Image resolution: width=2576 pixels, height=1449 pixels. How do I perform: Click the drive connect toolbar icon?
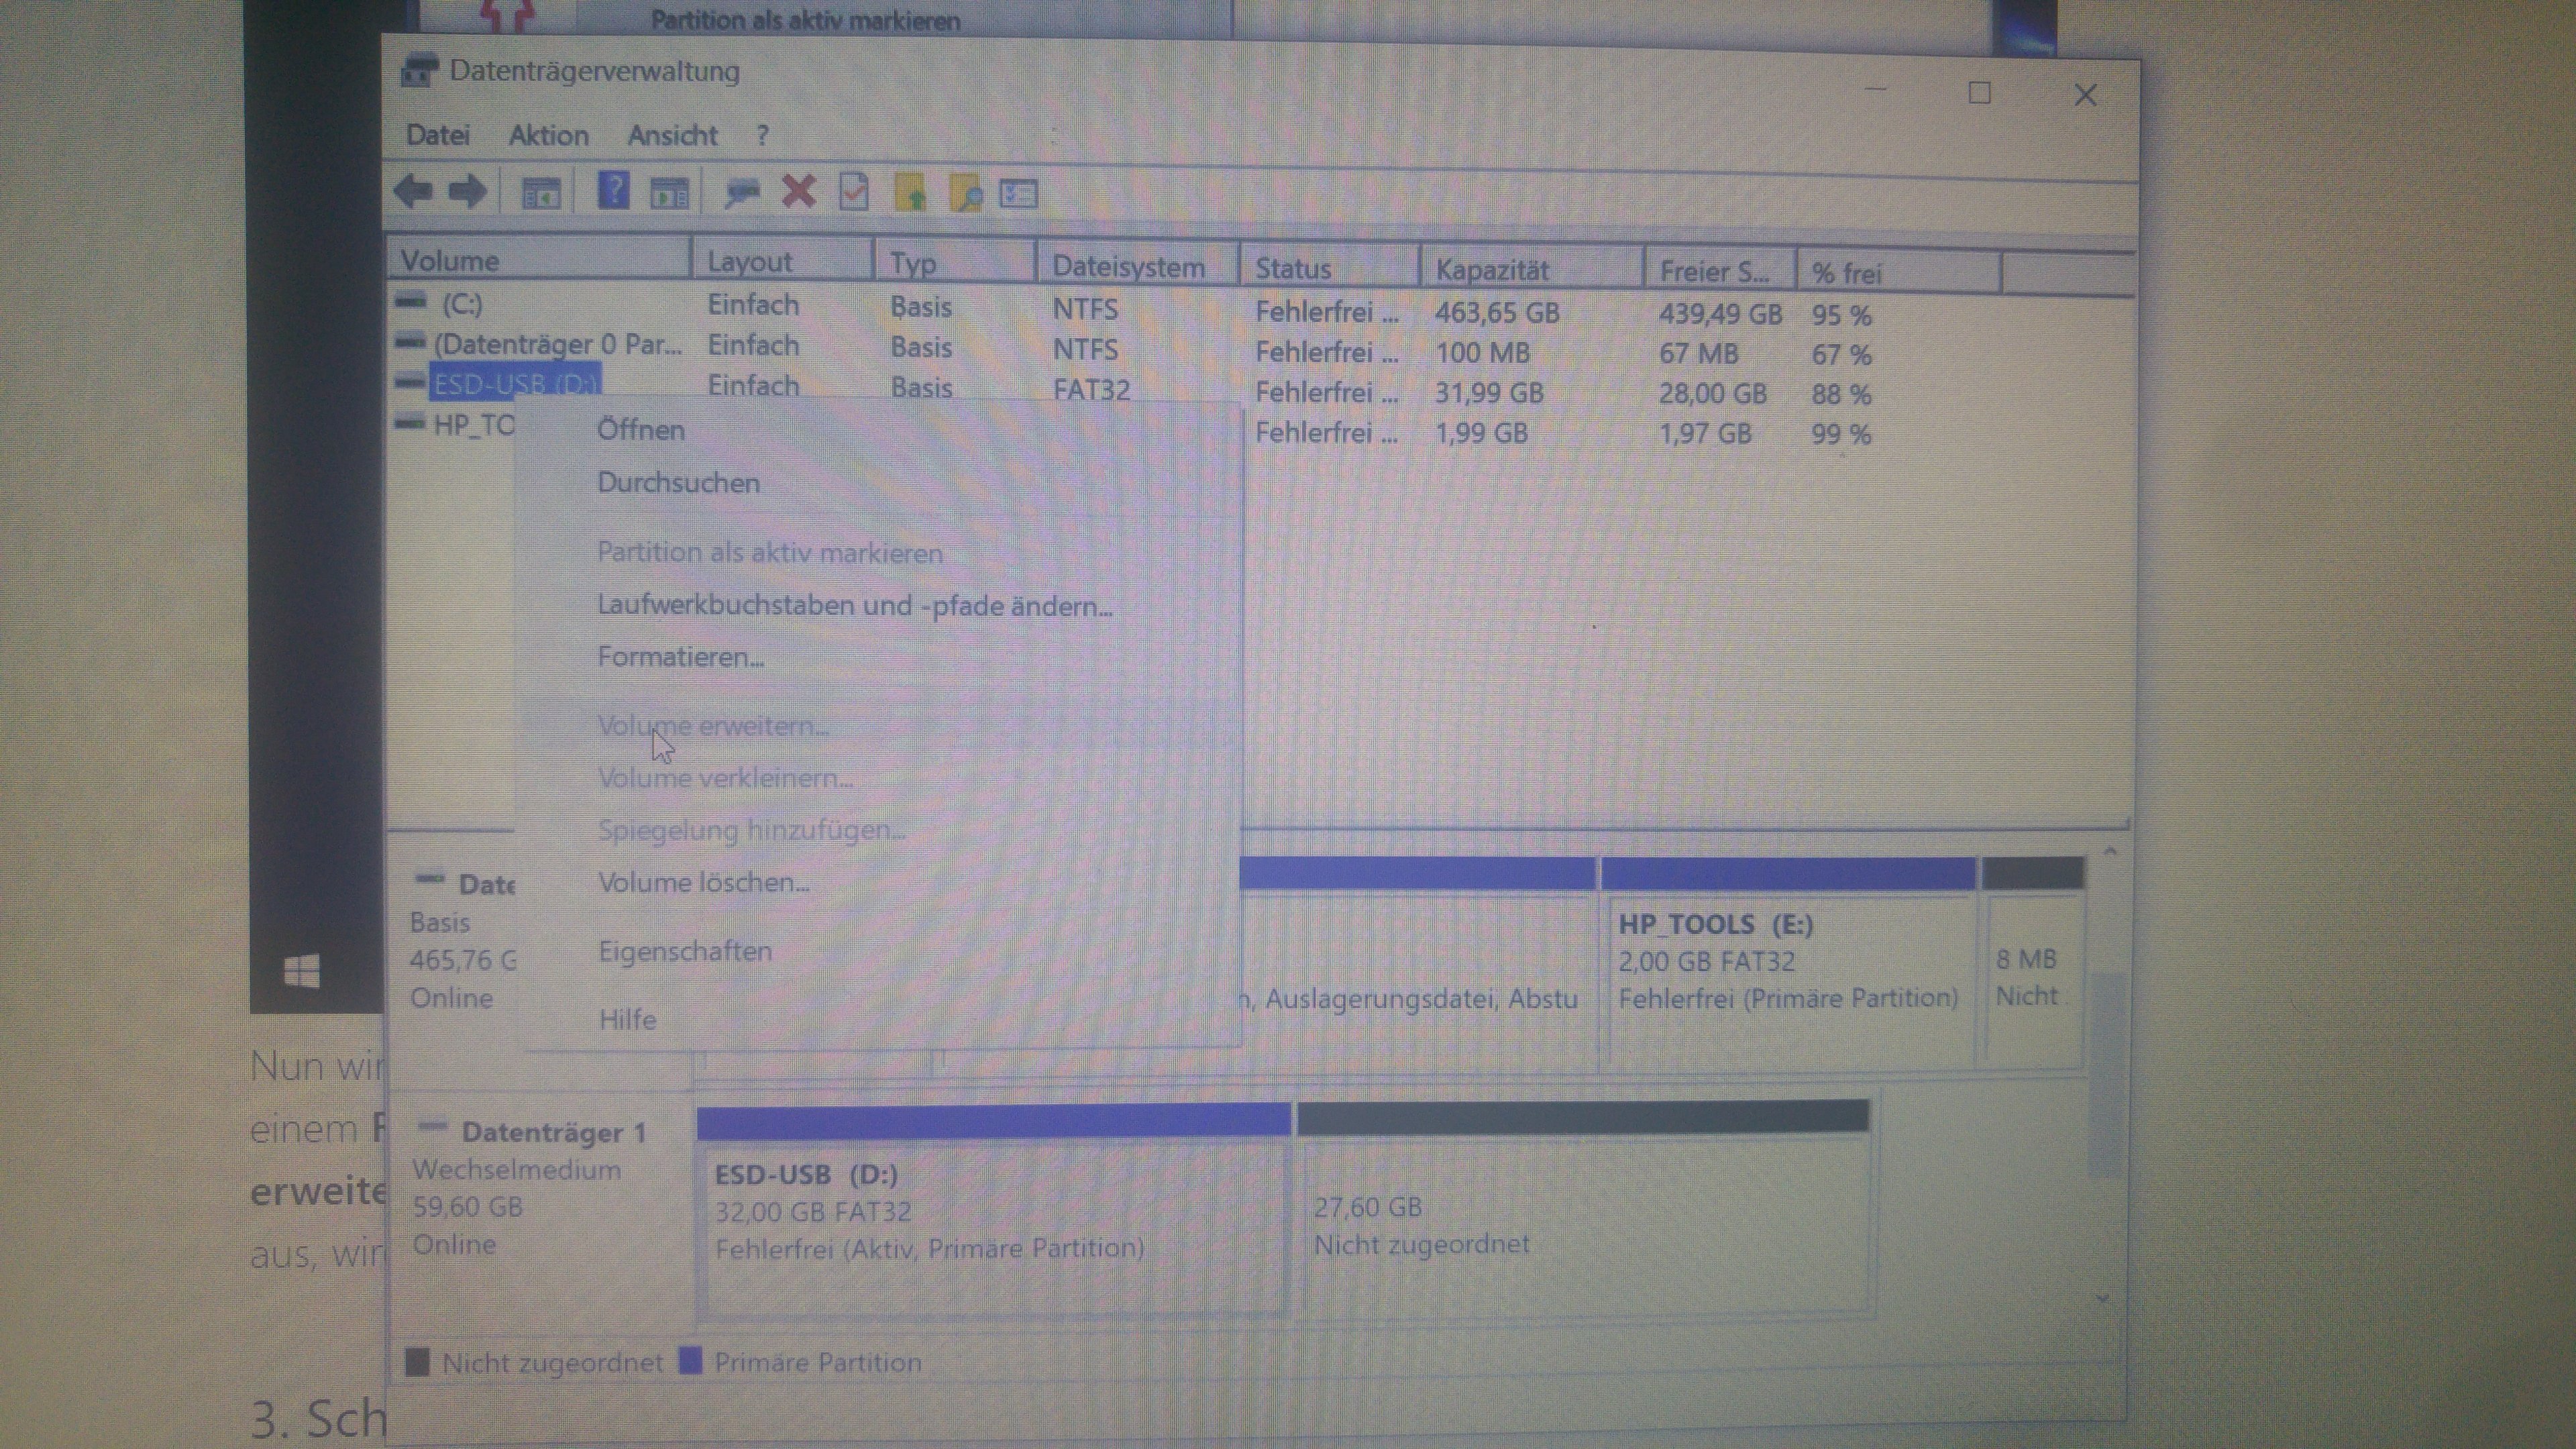click(742, 191)
